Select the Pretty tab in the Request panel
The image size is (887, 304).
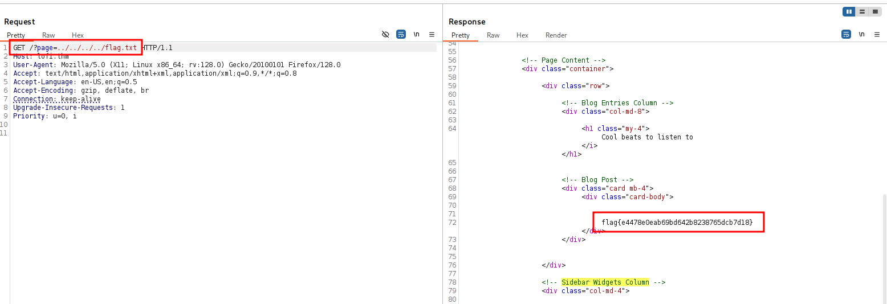16,35
